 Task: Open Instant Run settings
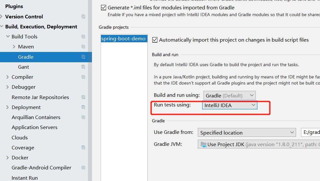25,178
